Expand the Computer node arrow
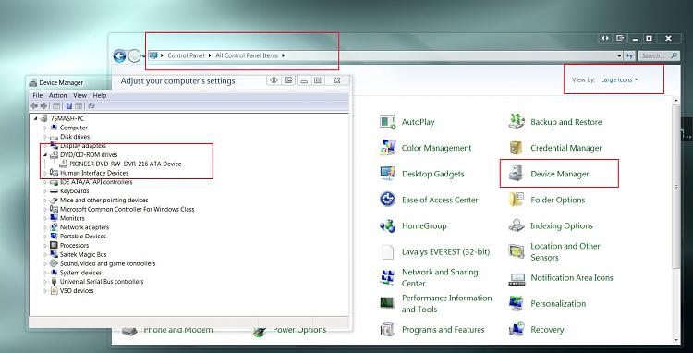The image size is (693, 353). click(45, 128)
